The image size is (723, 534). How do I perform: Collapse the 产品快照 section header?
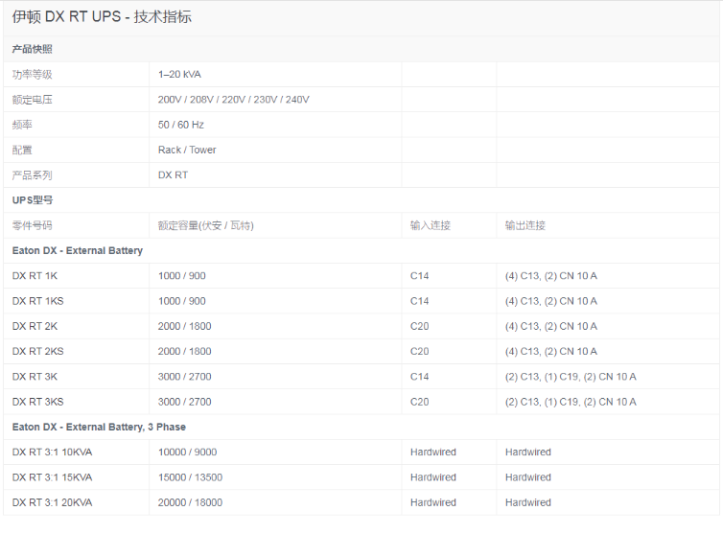[33, 49]
